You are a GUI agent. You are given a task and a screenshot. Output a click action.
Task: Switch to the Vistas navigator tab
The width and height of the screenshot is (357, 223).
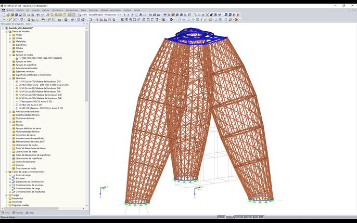coord(30,213)
